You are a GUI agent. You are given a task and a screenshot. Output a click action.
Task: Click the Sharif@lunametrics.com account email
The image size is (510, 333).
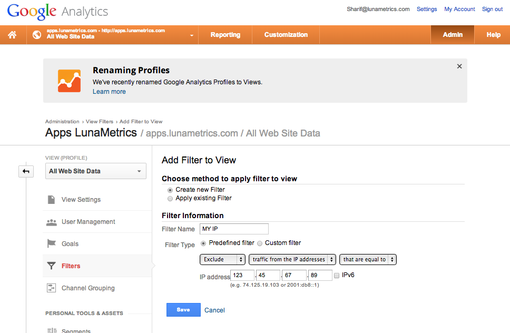(x=378, y=9)
